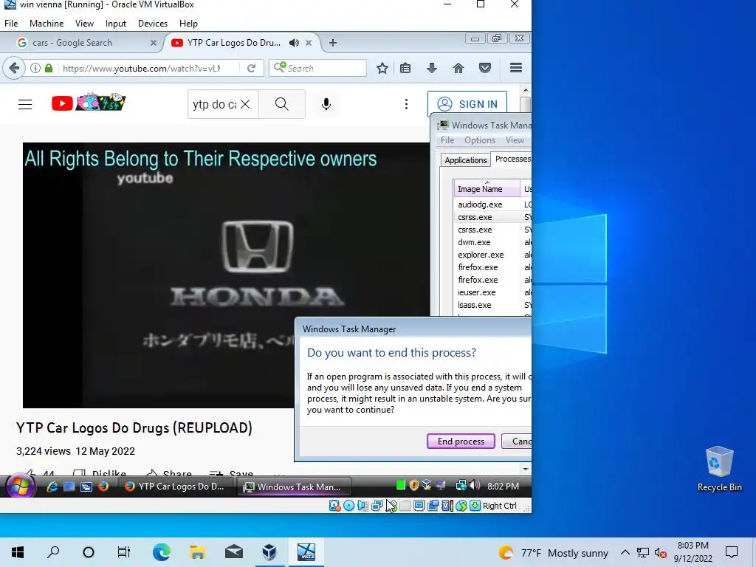
Task: Click YouTube SIGN IN button
Action: (x=467, y=103)
